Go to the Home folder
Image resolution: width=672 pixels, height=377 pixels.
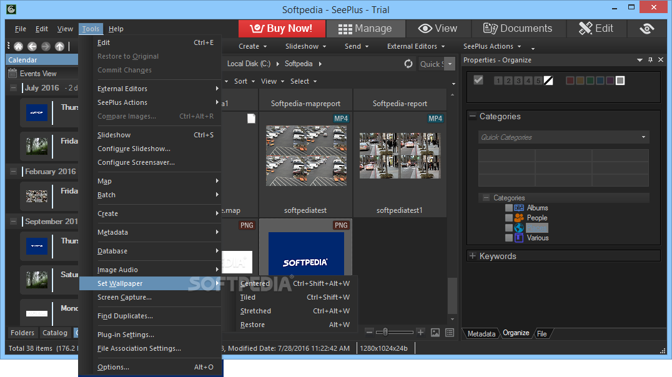click(x=19, y=46)
